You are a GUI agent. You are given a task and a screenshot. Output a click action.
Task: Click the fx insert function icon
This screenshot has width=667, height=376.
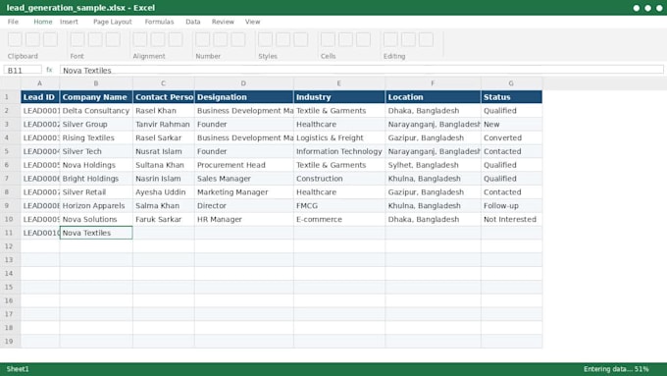click(x=49, y=70)
